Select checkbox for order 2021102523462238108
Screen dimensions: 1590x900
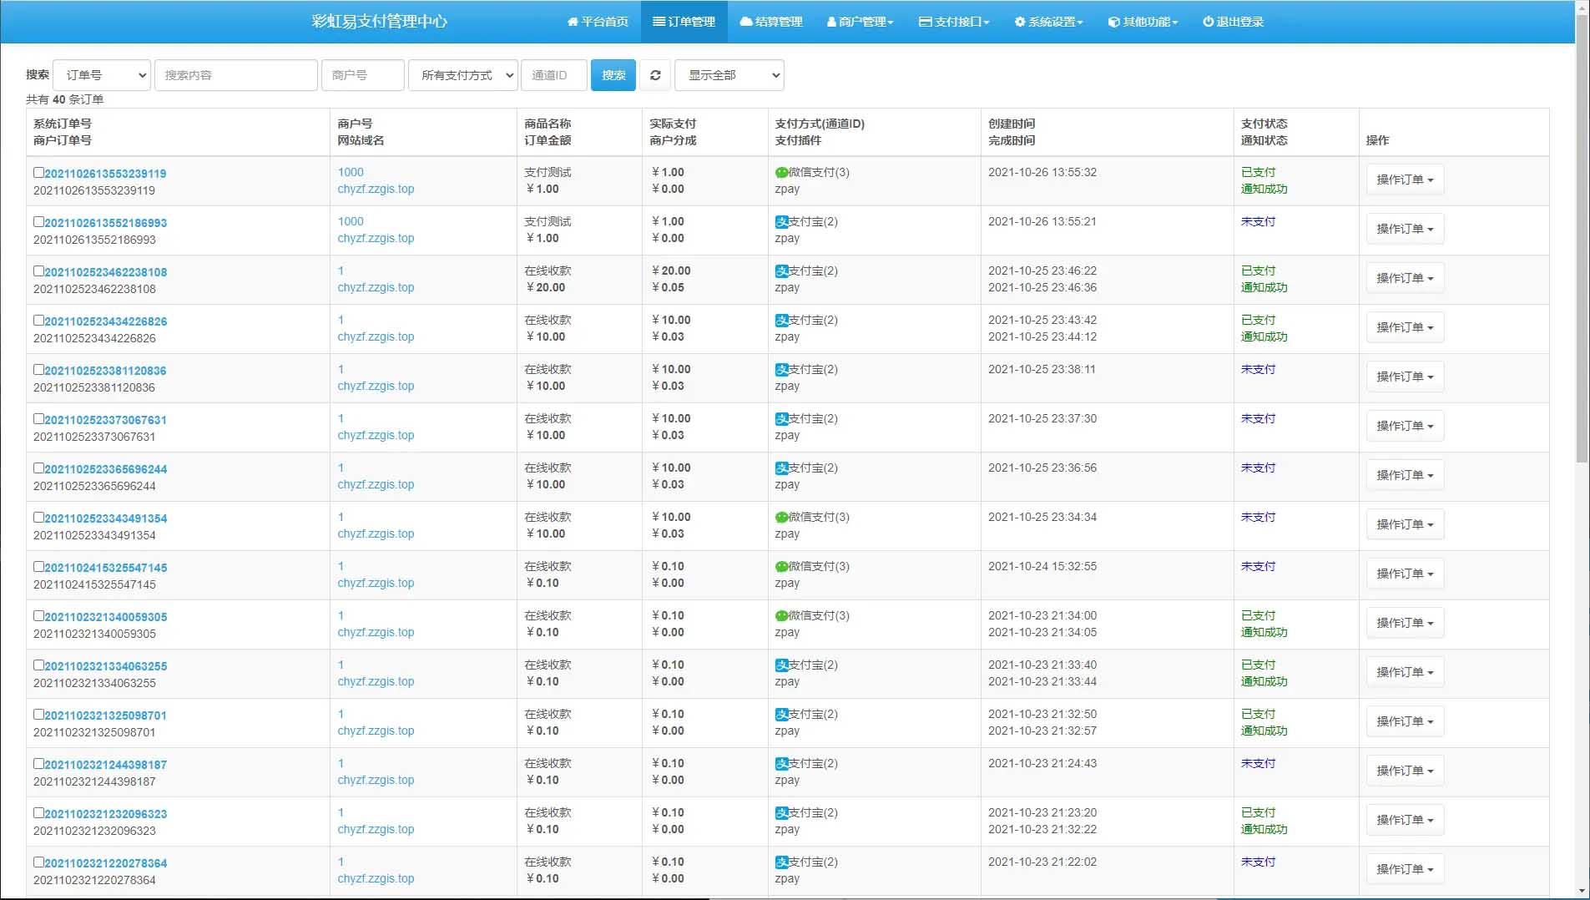pos(38,271)
